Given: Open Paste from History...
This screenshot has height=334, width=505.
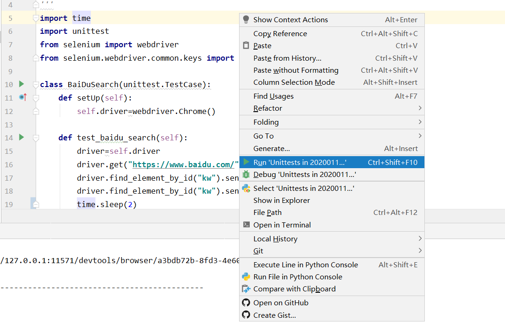Looking at the screenshot, I should [332, 58].
